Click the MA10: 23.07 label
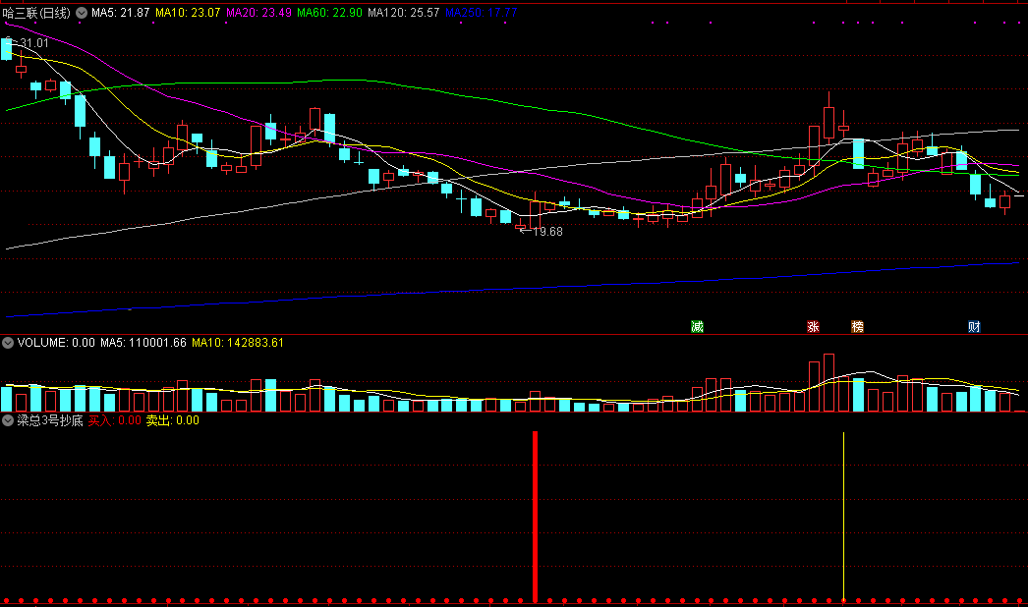The width and height of the screenshot is (1028, 607). [188, 13]
